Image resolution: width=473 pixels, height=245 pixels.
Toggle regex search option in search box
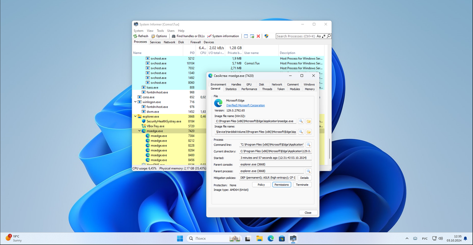click(324, 36)
